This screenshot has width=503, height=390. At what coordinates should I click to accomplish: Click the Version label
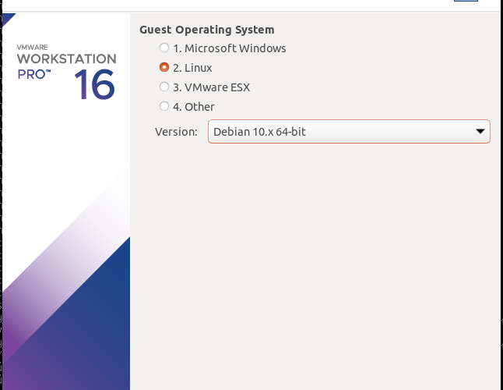pyautogui.click(x=176, y=132)
